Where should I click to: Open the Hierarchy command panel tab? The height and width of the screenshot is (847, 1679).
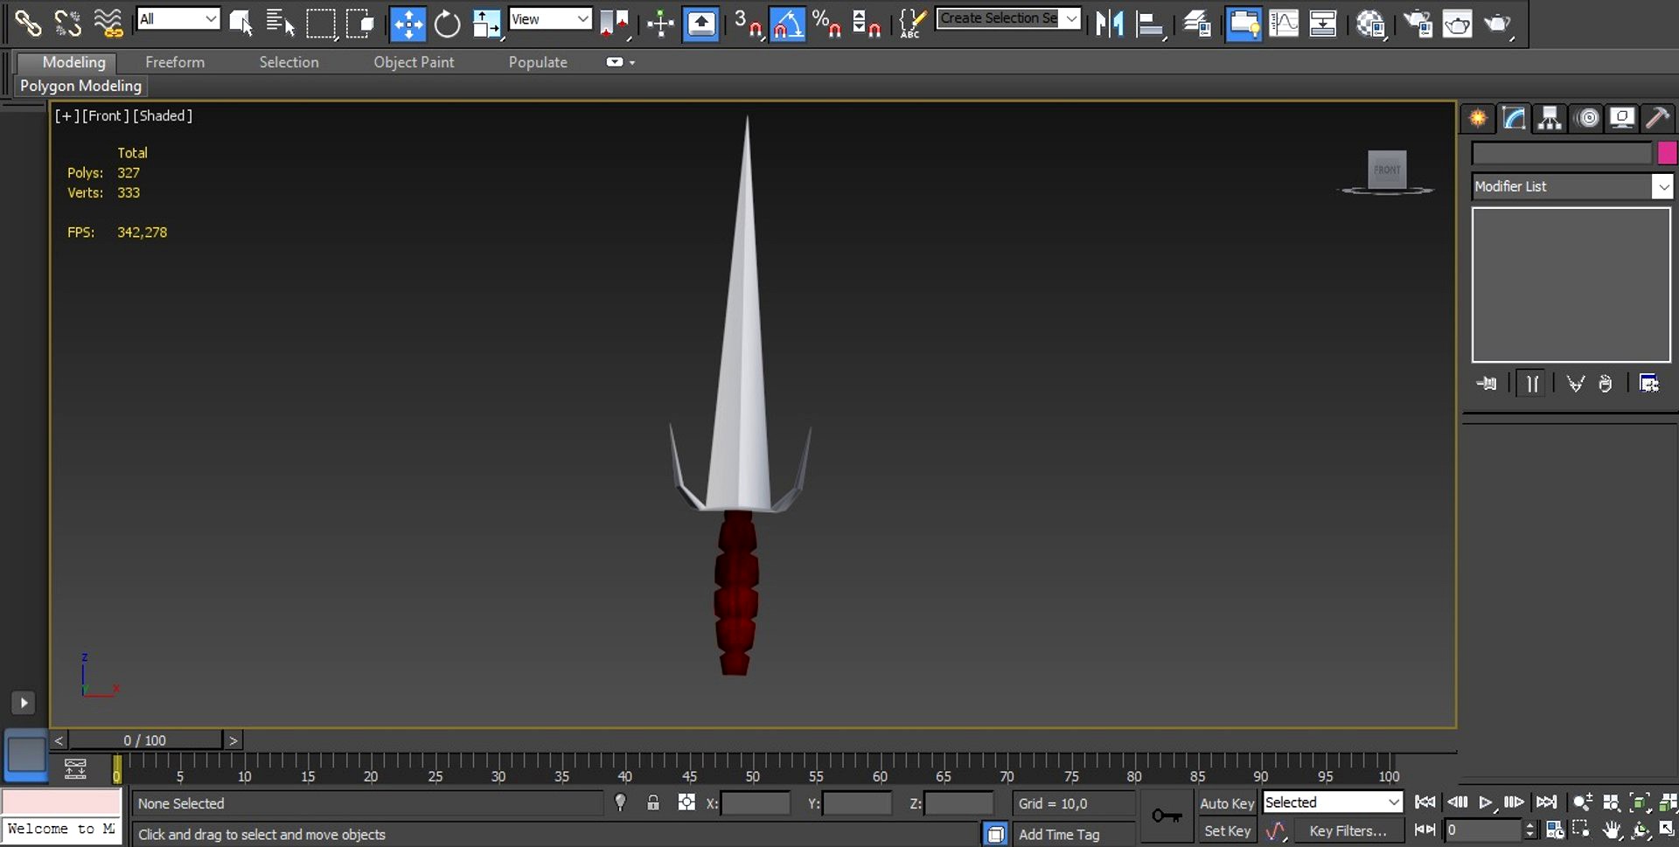pos(1550,118)
